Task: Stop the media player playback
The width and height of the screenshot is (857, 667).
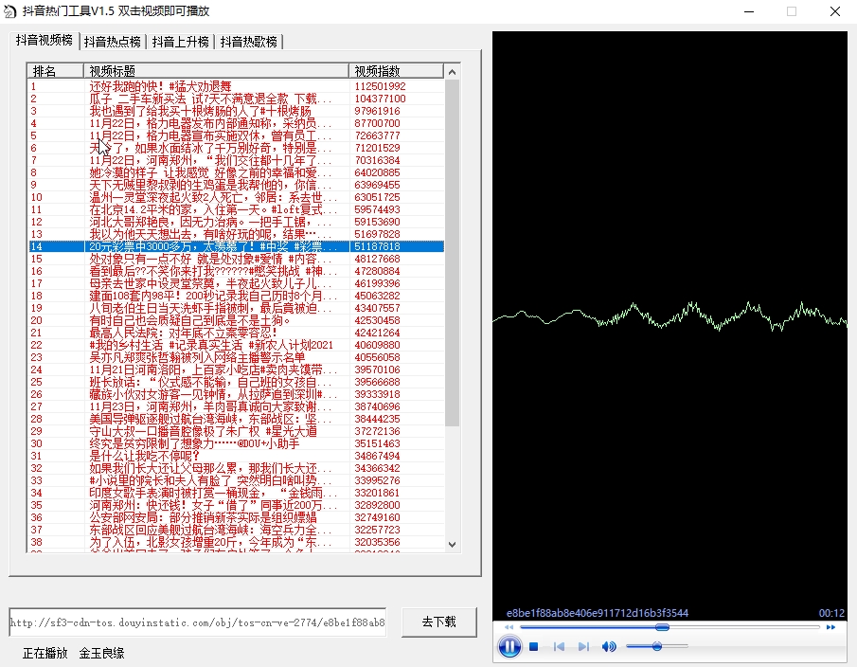Action: 534,647
